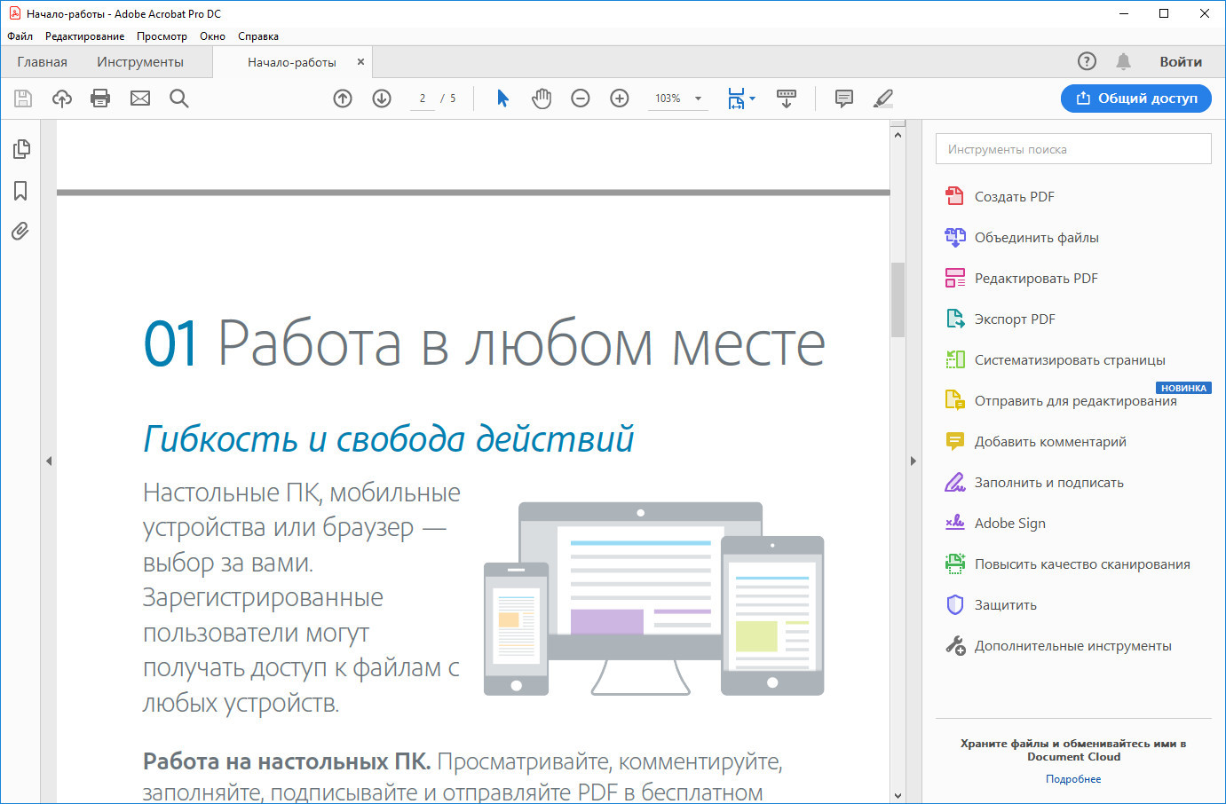
Task: Go to the previous page arrow
Action: (343, 99)
